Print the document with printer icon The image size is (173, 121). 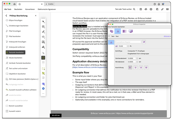tap(151, 9)
